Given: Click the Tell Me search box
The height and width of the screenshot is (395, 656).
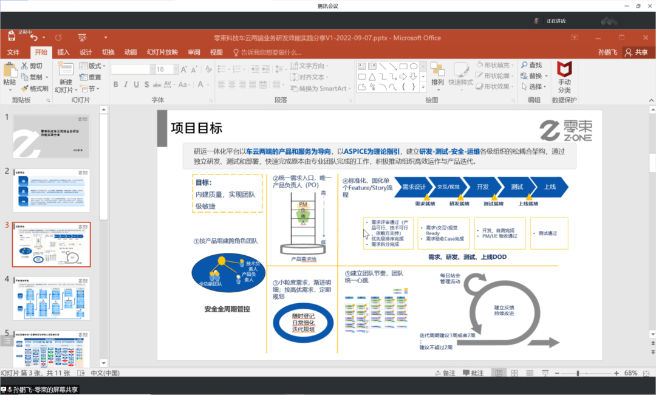Looking at the screenshot, I should pyautogui.click(x=268, y=52).
